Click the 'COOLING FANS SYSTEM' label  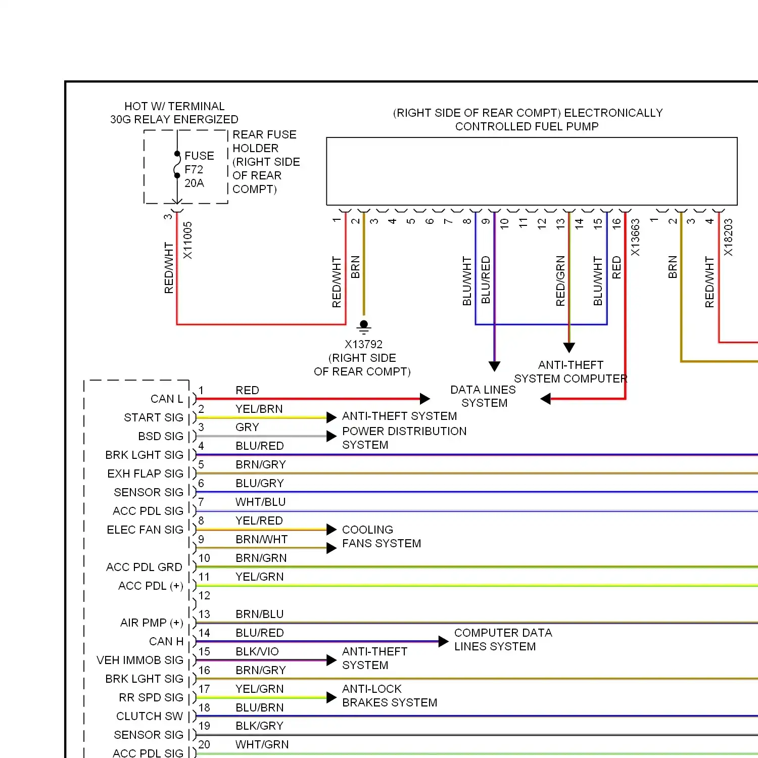pyautogui.click(x=382, y=537)
